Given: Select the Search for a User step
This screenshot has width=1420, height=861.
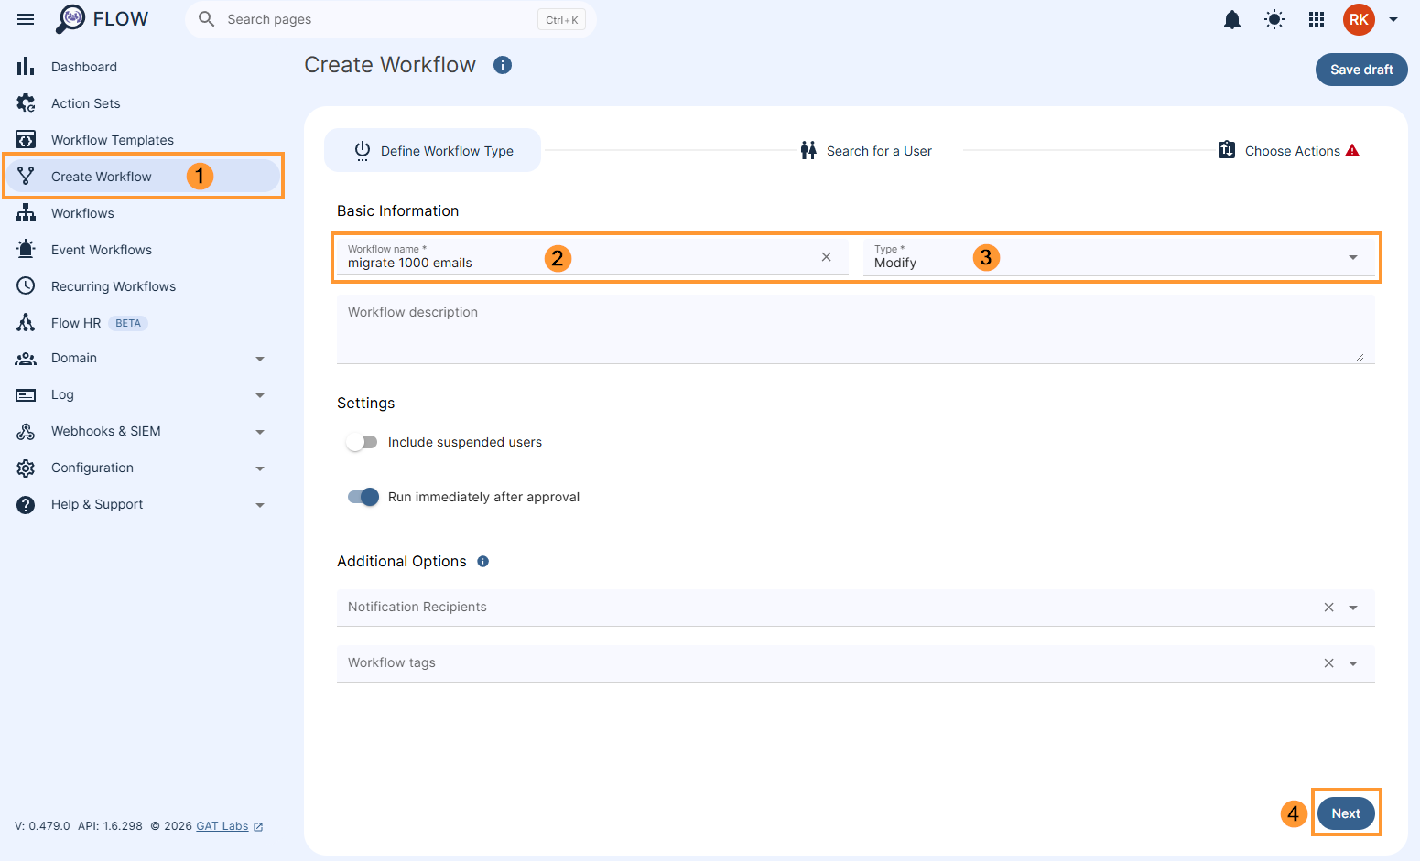Looking at the screenshot, I should tap(866, 151).
